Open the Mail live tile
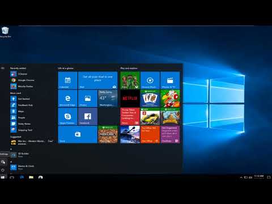Viewport: 272px width, 204px height. pyautogui.click(x=97, y=80)
